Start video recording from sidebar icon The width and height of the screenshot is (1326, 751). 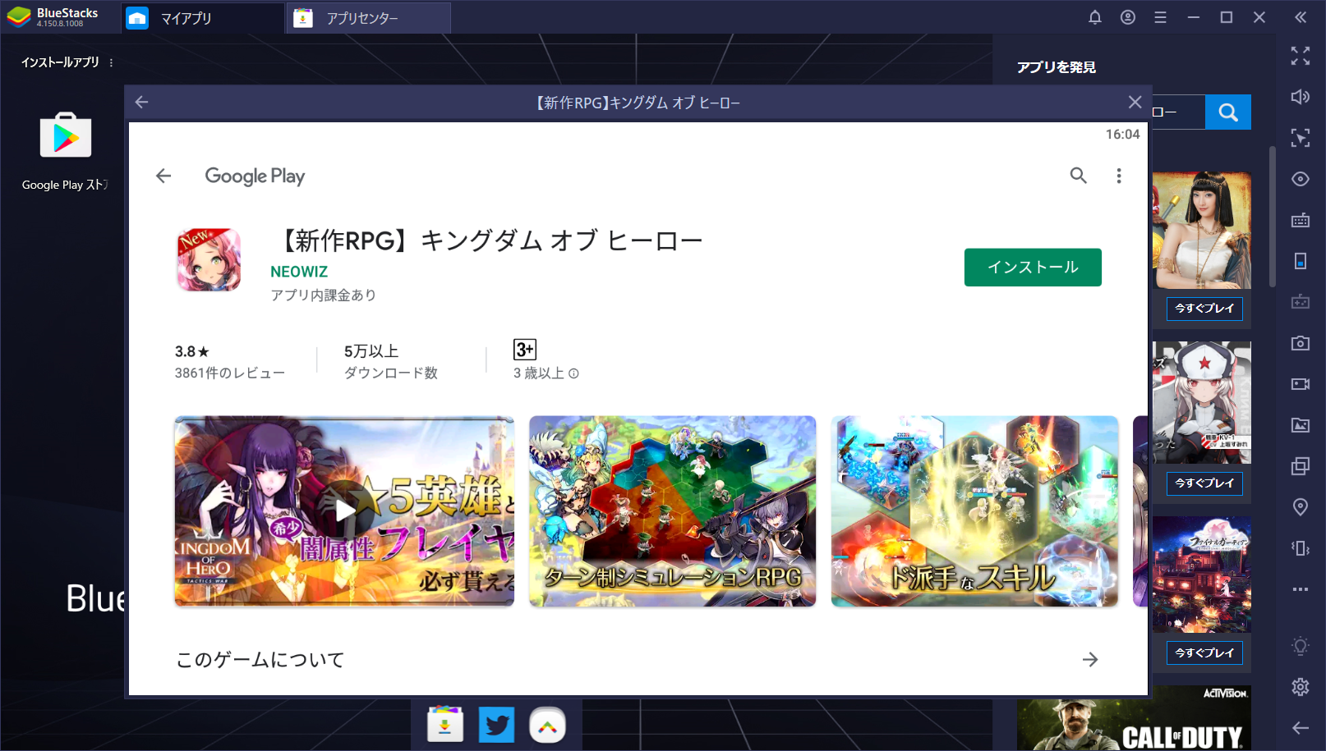click(x=1301, y=384)
